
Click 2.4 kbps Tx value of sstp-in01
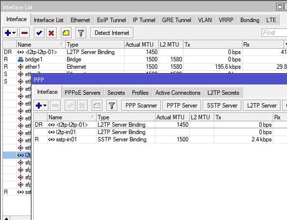[x=261, y=139]
